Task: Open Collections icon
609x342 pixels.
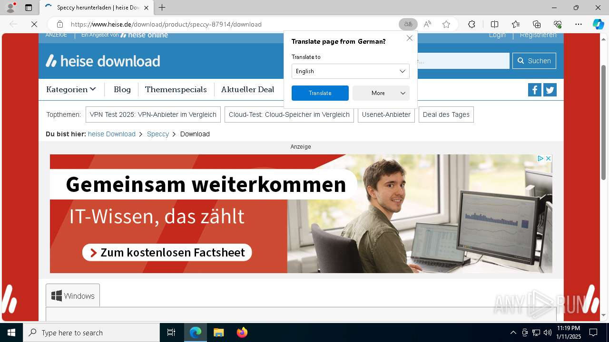Action: (x=537, y=24)
